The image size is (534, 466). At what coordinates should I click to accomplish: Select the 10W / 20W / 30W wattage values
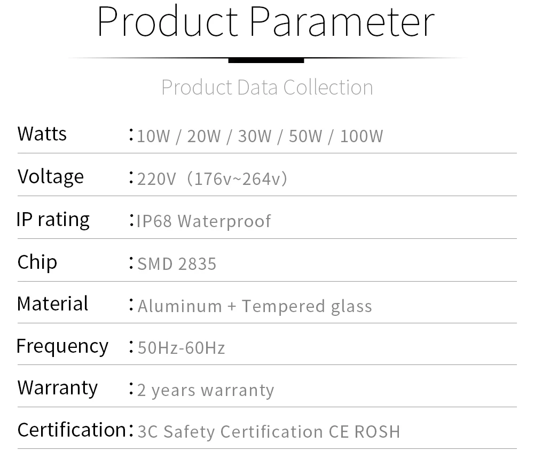(x=204, y=136)
